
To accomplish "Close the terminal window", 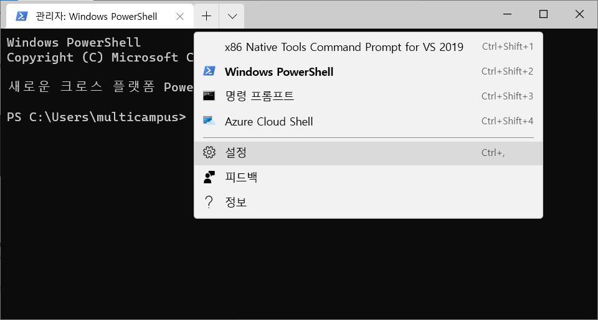I will tap(579, 14).
